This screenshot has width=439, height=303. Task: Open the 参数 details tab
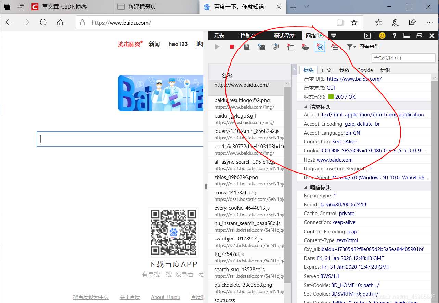345,70
